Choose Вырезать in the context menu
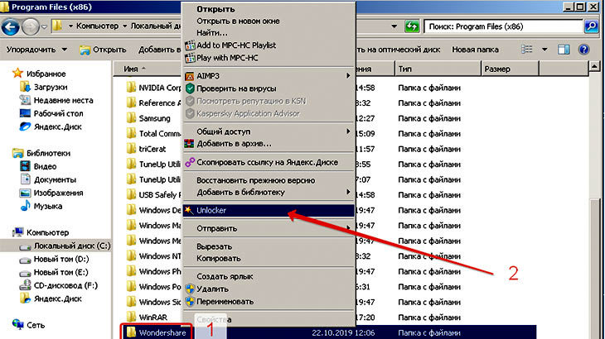Screen dimensions: 605x339 (269, 246)
